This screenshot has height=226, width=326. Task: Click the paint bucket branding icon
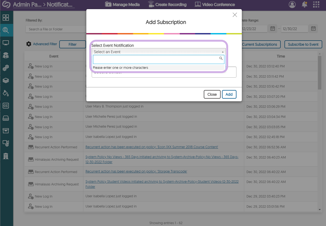pos(6,93)
